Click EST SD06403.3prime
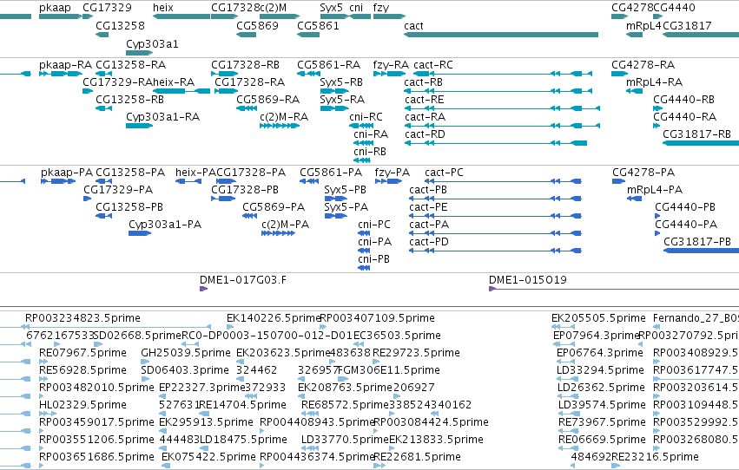The width and height of the screenshot is (739, 470). [145, 379]
